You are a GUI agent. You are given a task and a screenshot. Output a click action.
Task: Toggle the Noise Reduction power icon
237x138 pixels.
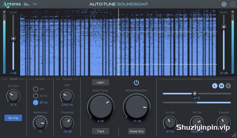coord(136,83)
